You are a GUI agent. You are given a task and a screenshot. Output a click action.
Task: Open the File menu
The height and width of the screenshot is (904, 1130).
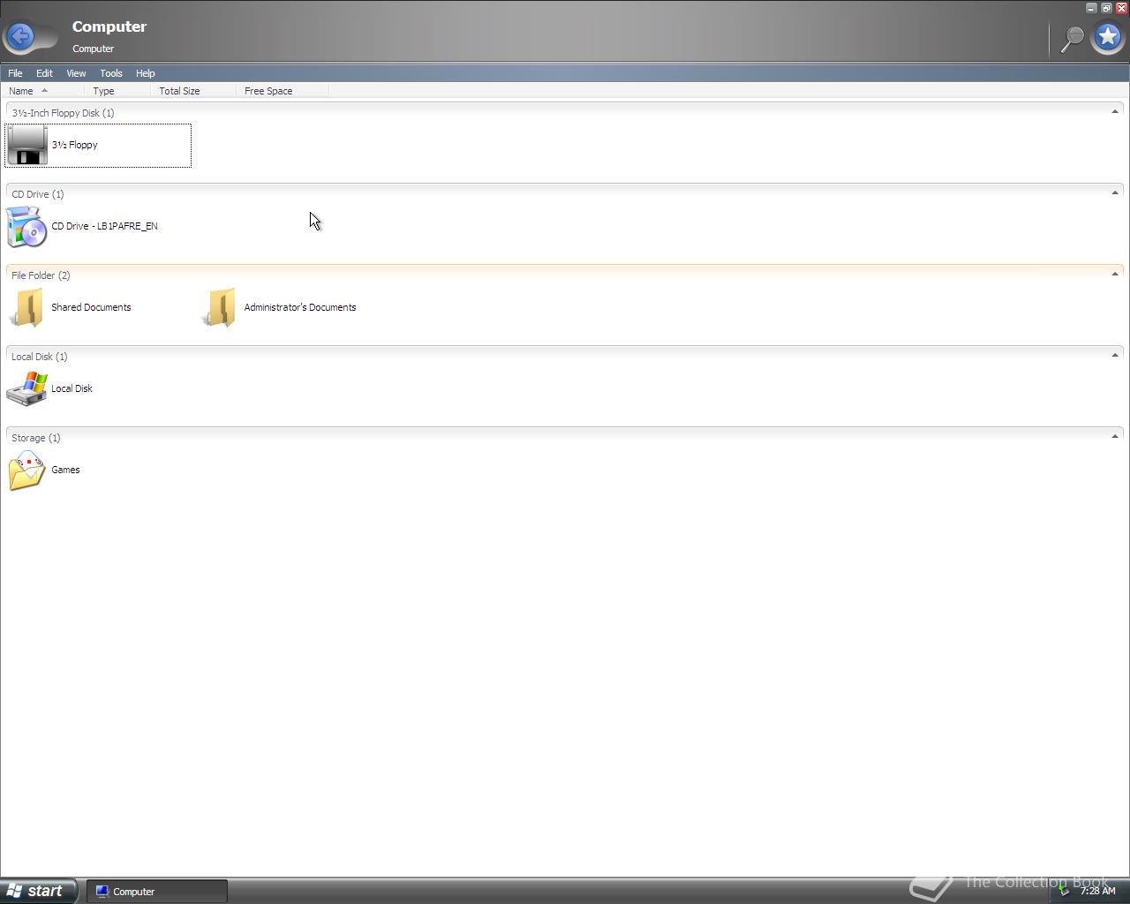click(x=15, y=73)
